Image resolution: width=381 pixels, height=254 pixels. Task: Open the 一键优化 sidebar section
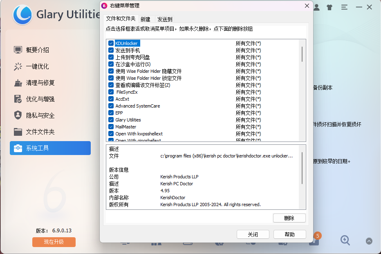click(x=50, y=66)
